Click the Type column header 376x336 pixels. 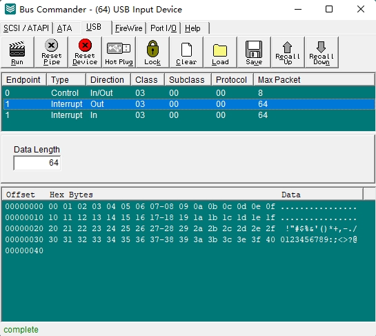click(66, 79)
